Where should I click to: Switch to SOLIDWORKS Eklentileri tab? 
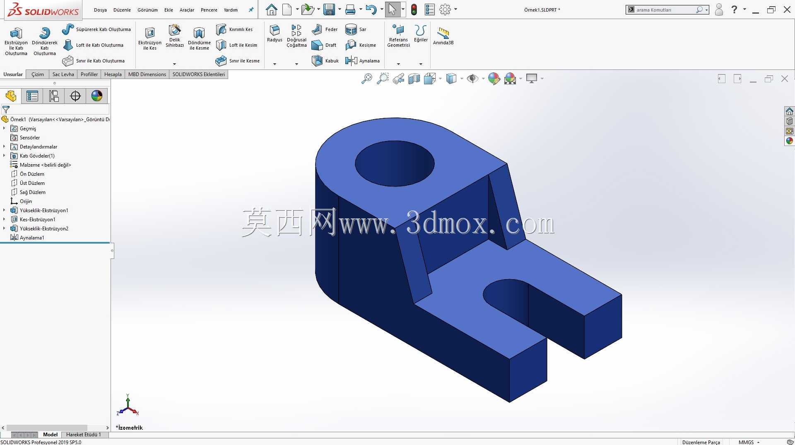click(x=198, y=74)
